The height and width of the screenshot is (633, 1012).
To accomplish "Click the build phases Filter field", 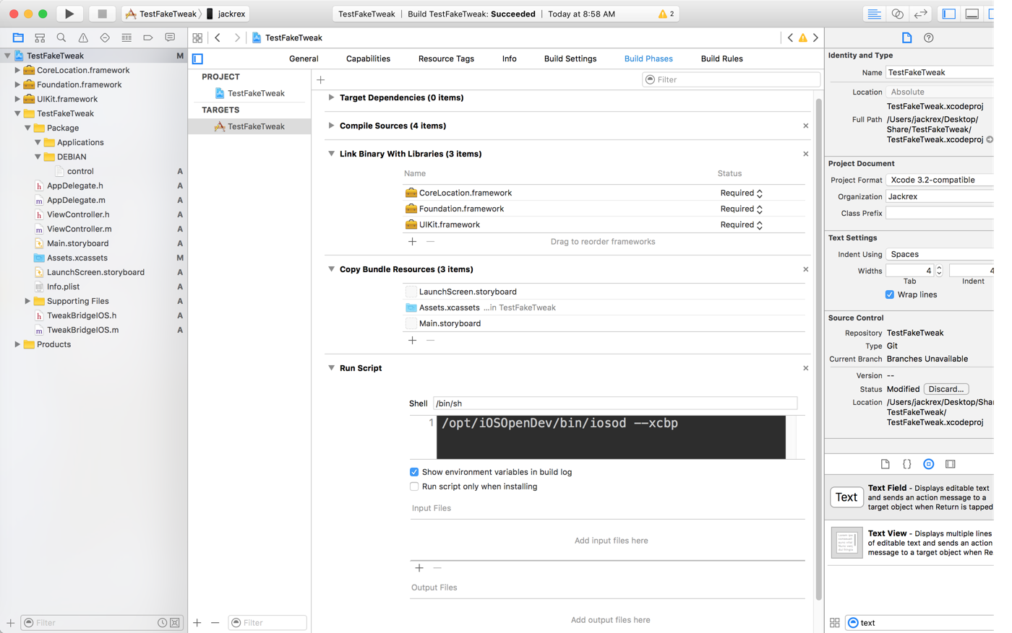I will pos(731,79).
